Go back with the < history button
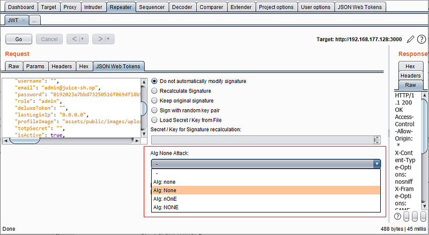 coord(74,39)
